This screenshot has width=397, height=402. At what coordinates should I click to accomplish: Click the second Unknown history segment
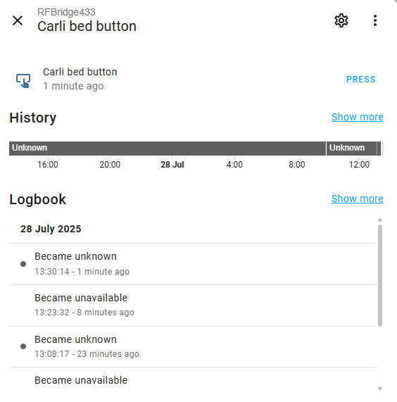click(x=351, y=148)
